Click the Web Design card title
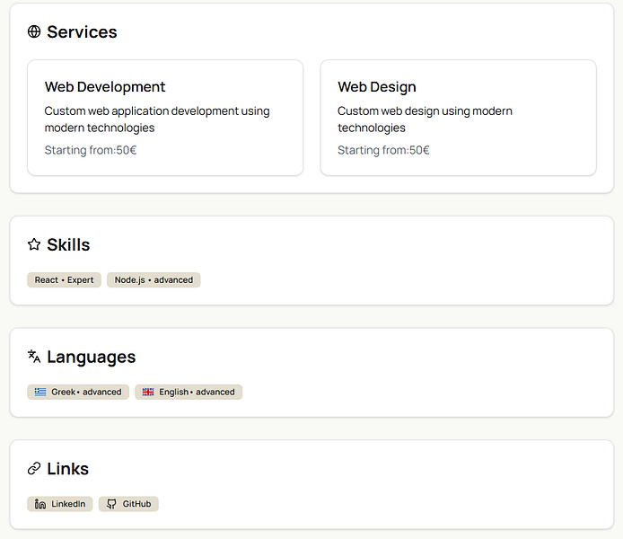This screenshot has height=539, width=623. click(x=377, y=87)
